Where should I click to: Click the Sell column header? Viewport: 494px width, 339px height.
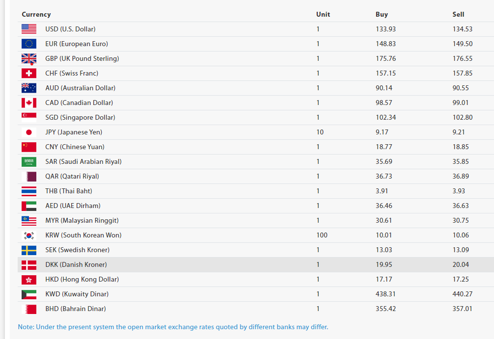pyautogui.click(x=458, y=14)
